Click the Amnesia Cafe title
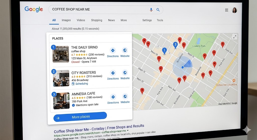257x140 pixels. pos(83,94)
